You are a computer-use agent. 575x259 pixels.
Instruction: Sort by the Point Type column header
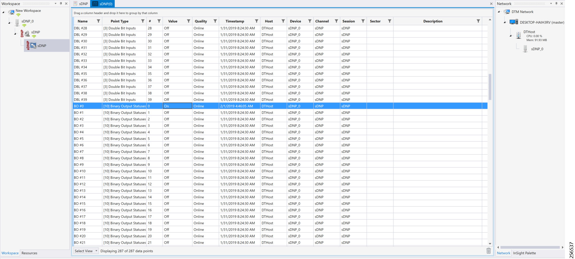coord(119,21)
